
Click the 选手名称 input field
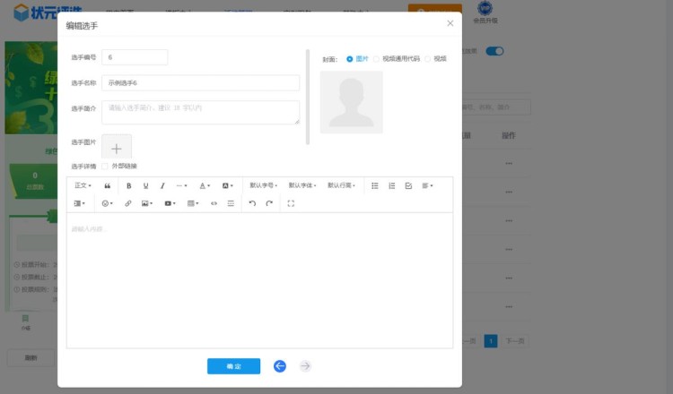pyautogui.click(x=200, y=82)
